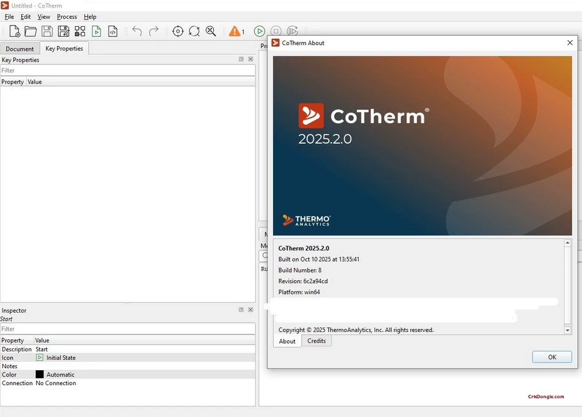Open the Edit menu

[x=26, y=17]
